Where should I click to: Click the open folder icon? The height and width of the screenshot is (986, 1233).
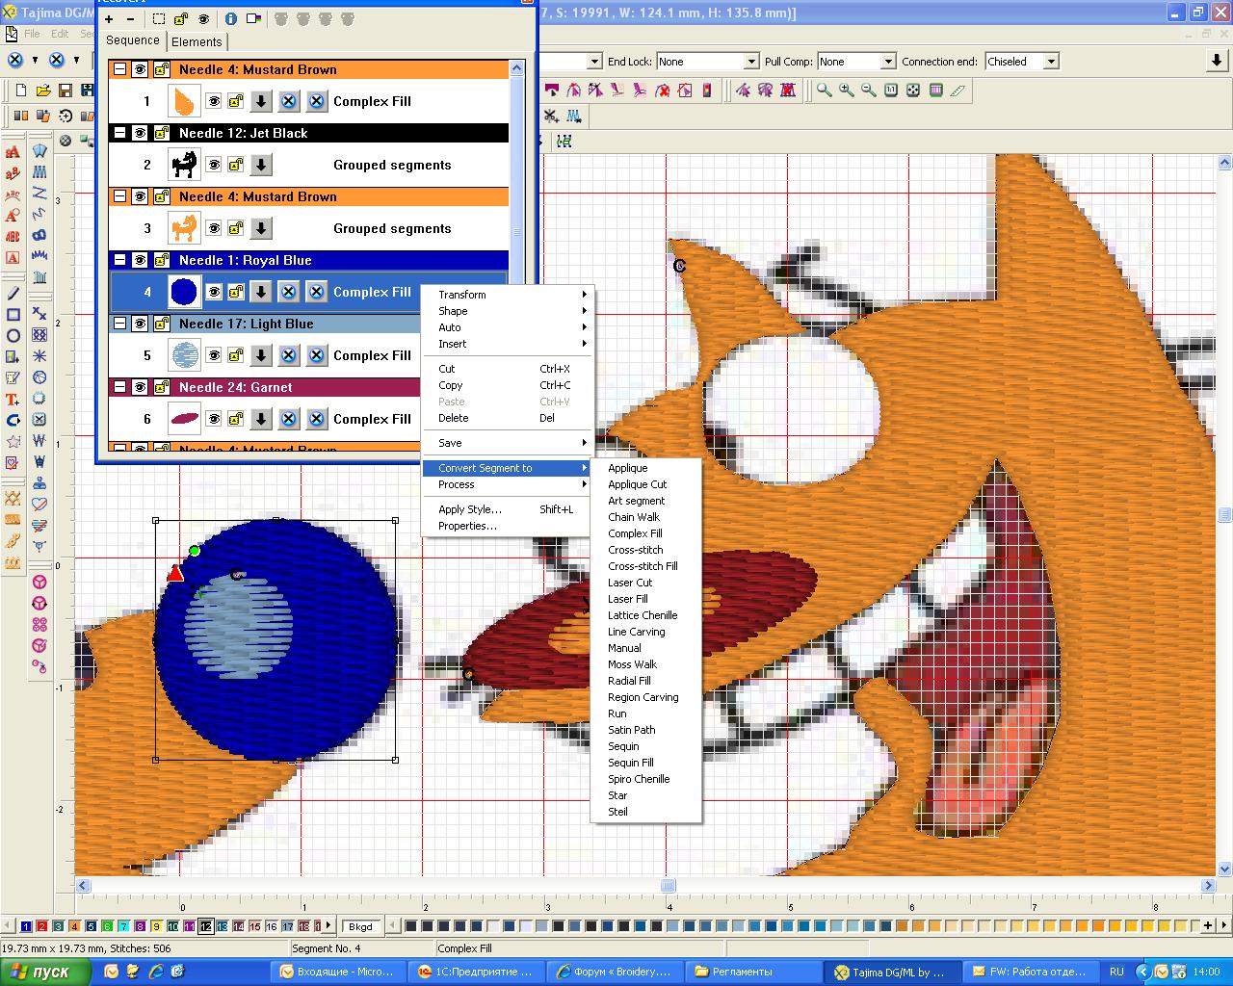click(43, 91)
